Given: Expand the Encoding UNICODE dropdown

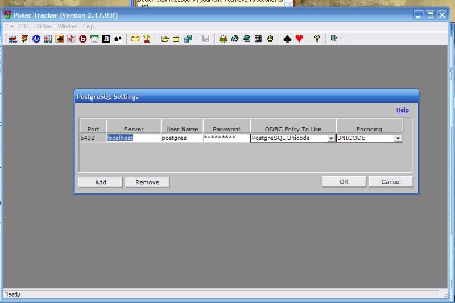Looking at the screenshot, I should coord(398,138).
